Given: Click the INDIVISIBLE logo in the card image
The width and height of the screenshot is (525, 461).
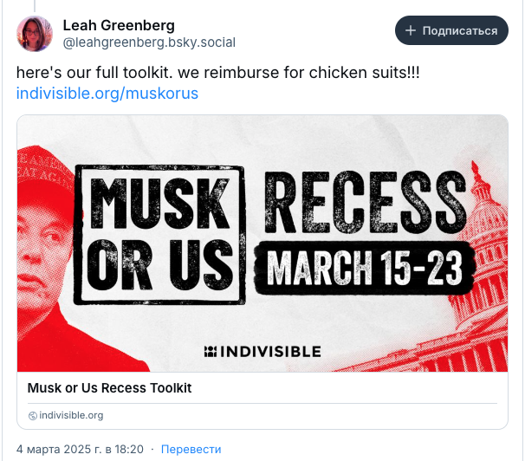Looking at the screenshot, I should 262,352.
